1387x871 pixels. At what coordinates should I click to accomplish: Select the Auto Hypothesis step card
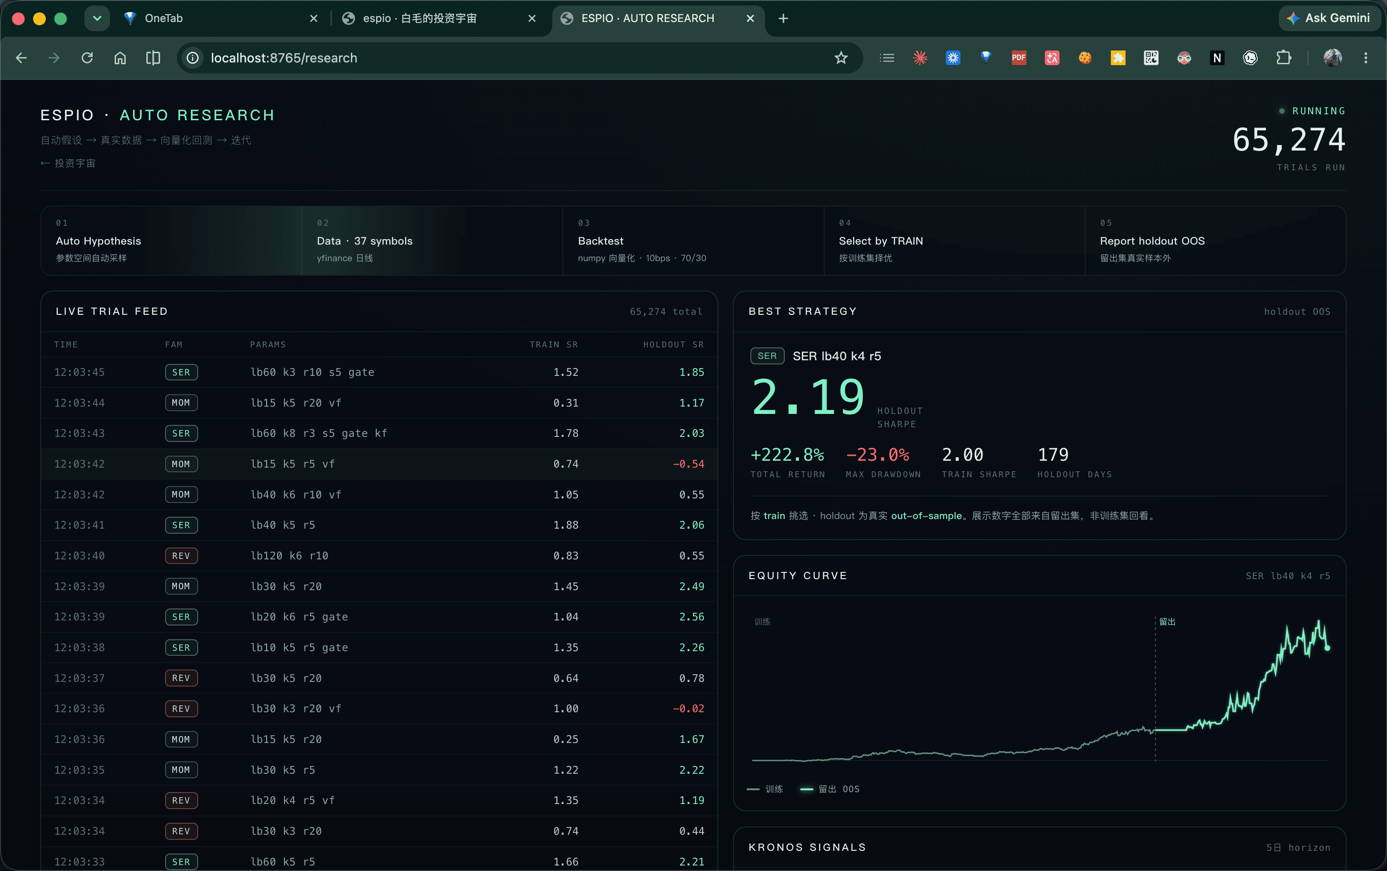[171, 241]
